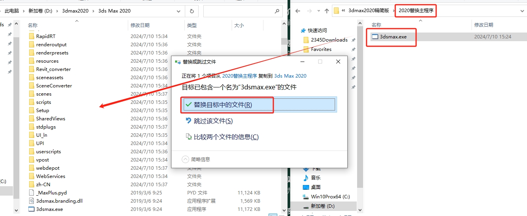Click the refresh button in the left Explorer window

(x=192, y=11)
